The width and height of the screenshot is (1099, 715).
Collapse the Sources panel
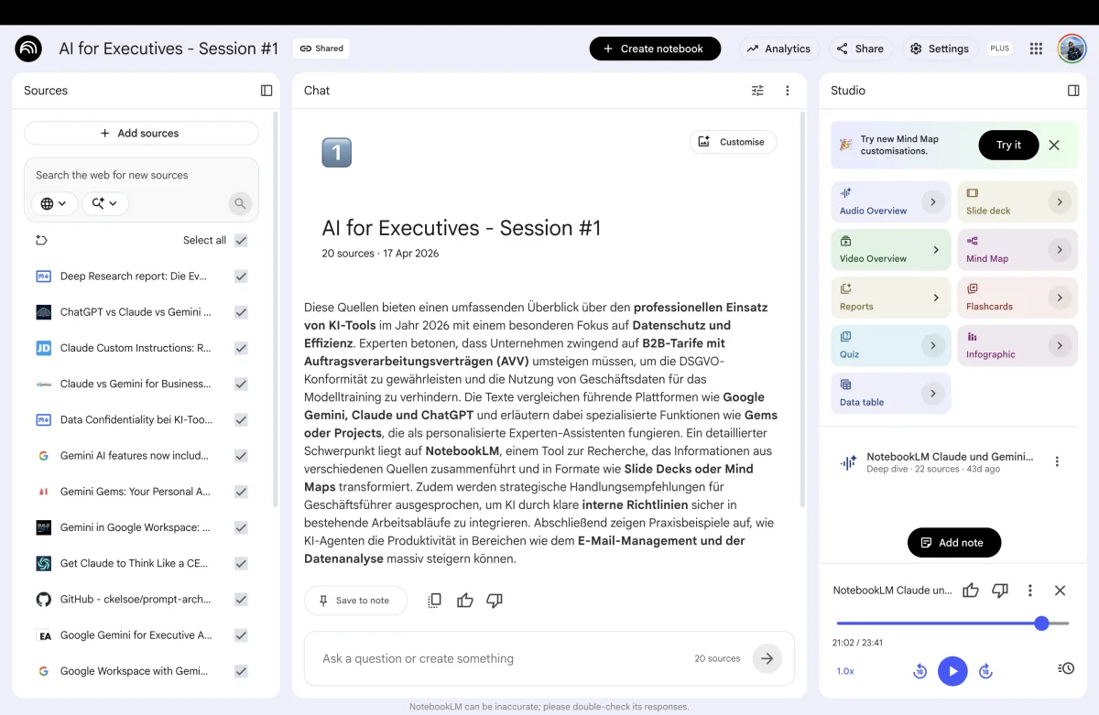click(267, 91)
